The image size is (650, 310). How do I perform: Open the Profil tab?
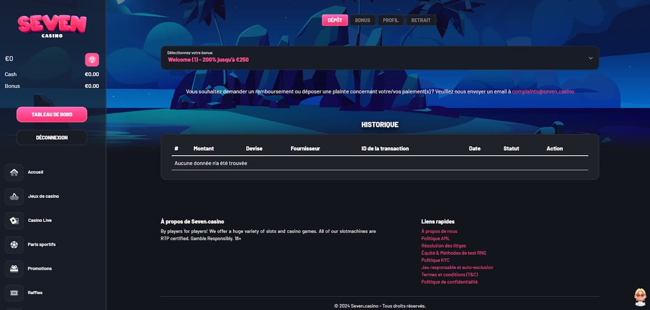coord(391,20)
